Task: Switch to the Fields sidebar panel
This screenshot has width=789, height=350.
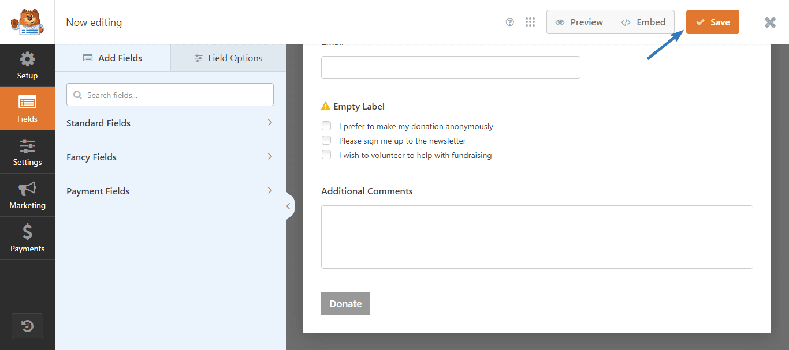Action: tap(27, 108)
